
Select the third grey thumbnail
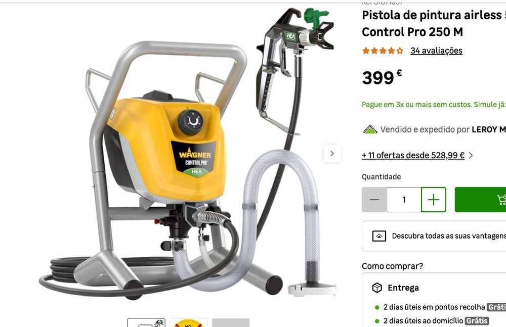[x=231, y=322]
